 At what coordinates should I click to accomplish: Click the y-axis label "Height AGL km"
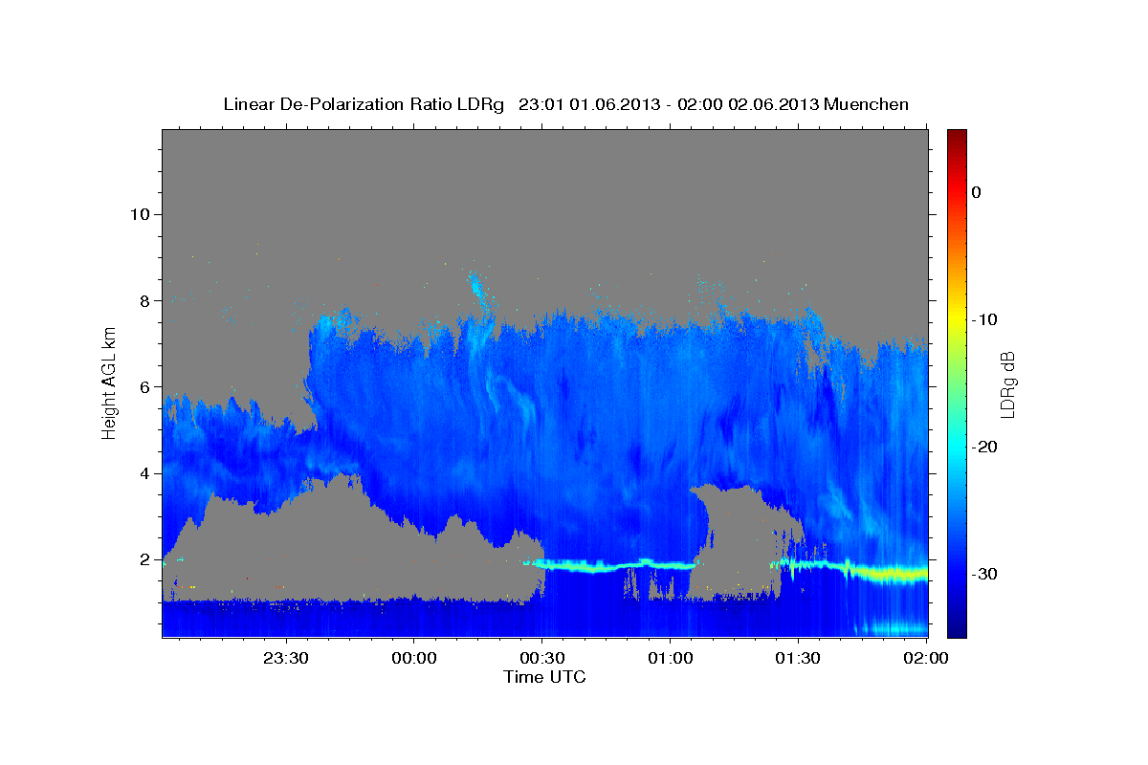[x=110, y=383]
